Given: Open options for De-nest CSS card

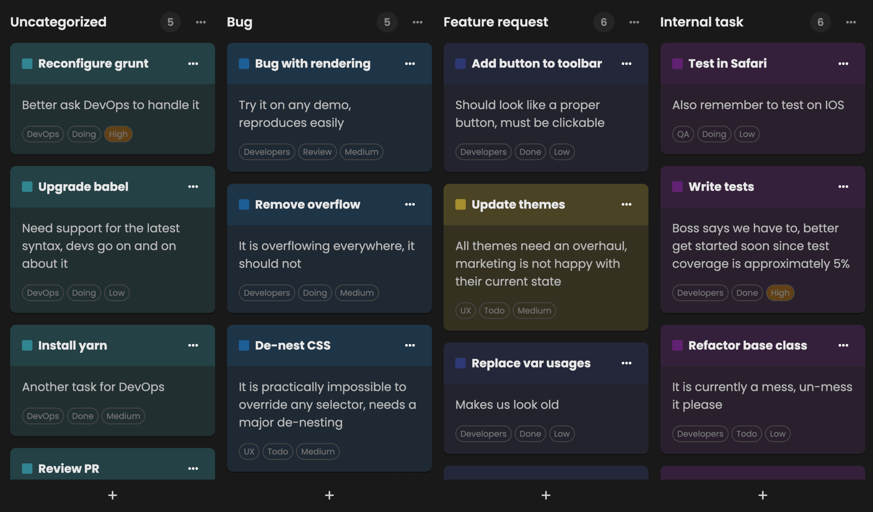Looking at the screenshot, I should pos(410,346).
